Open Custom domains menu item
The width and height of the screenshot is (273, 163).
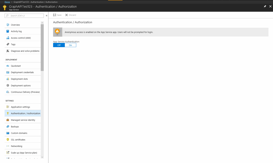pos(23,133)
